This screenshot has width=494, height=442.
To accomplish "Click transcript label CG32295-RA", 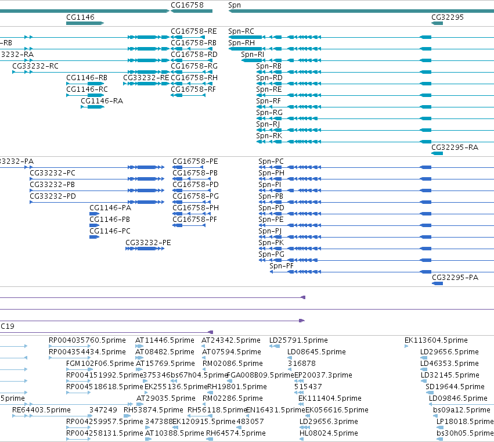I will pos(455,148).
